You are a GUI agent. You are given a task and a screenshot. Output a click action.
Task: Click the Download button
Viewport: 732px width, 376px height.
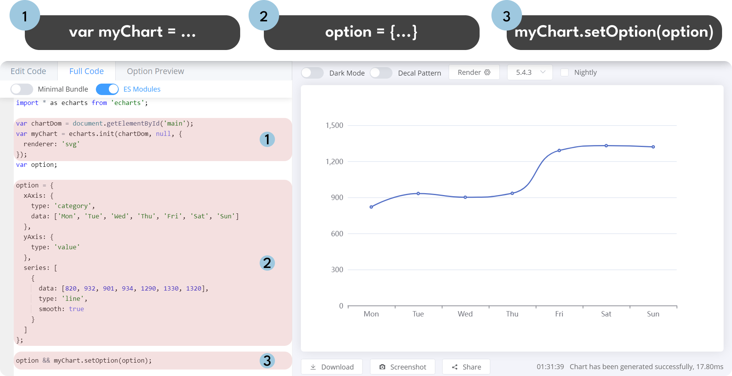[331, 367]
